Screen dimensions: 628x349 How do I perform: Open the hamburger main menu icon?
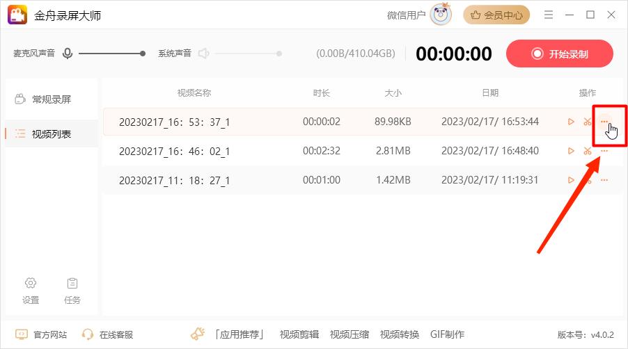click(549, 15)
